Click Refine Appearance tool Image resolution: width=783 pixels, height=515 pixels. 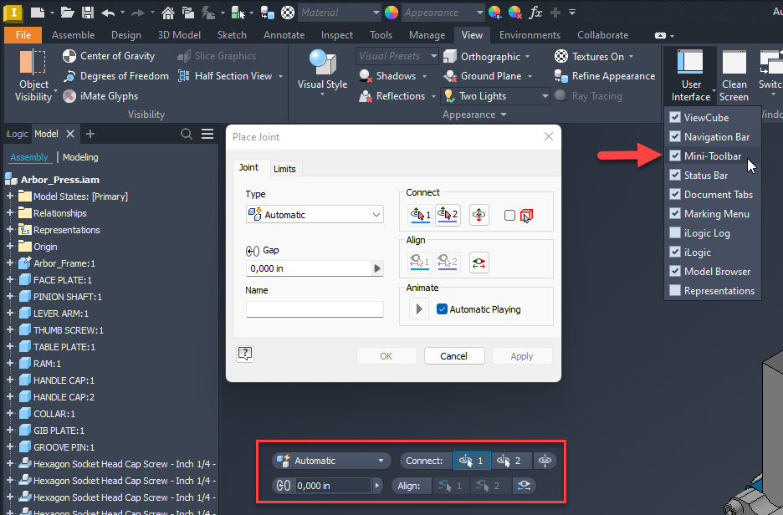coord(605,76)
